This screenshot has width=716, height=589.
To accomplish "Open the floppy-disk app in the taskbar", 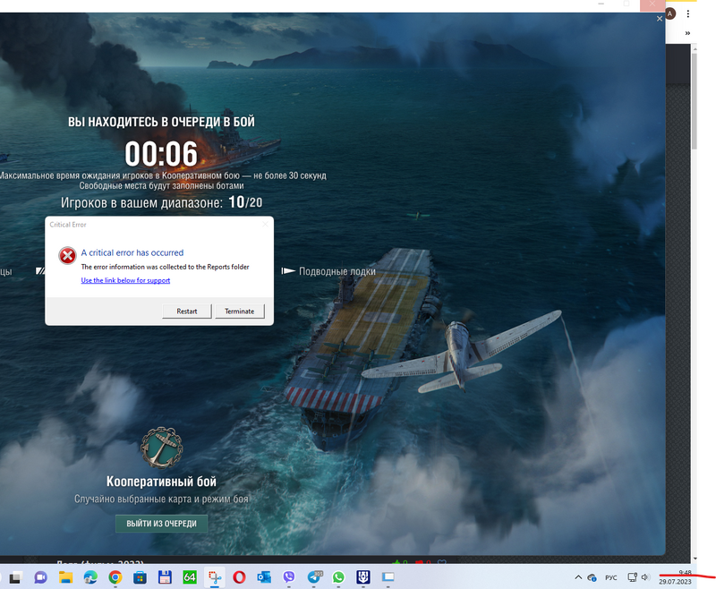I will [165, 577].
